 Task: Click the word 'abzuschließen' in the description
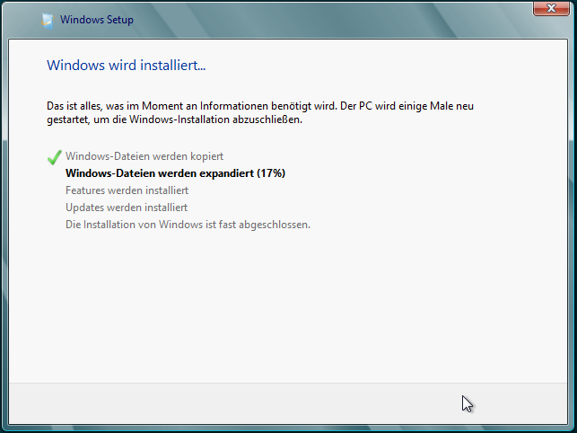pos(270,120)
